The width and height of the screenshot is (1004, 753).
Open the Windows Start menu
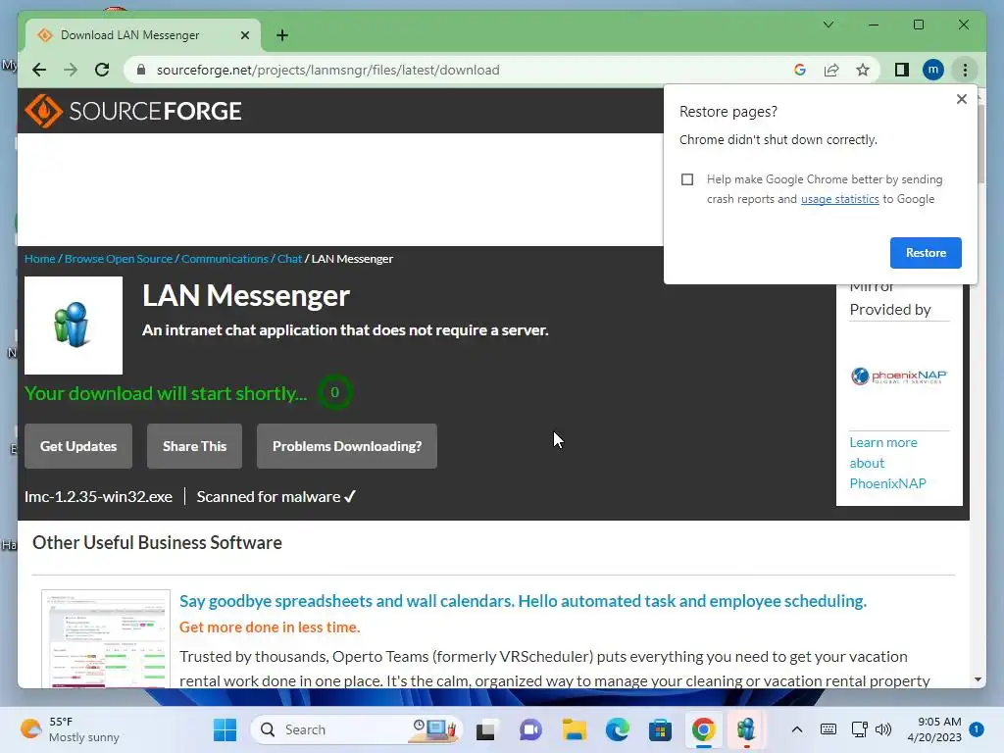225,729
